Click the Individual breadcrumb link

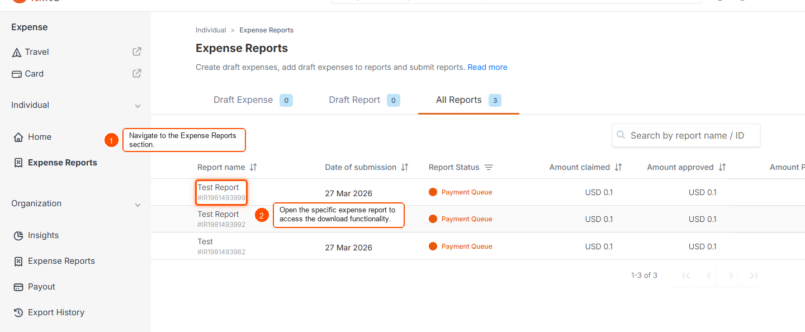point(211,30)
